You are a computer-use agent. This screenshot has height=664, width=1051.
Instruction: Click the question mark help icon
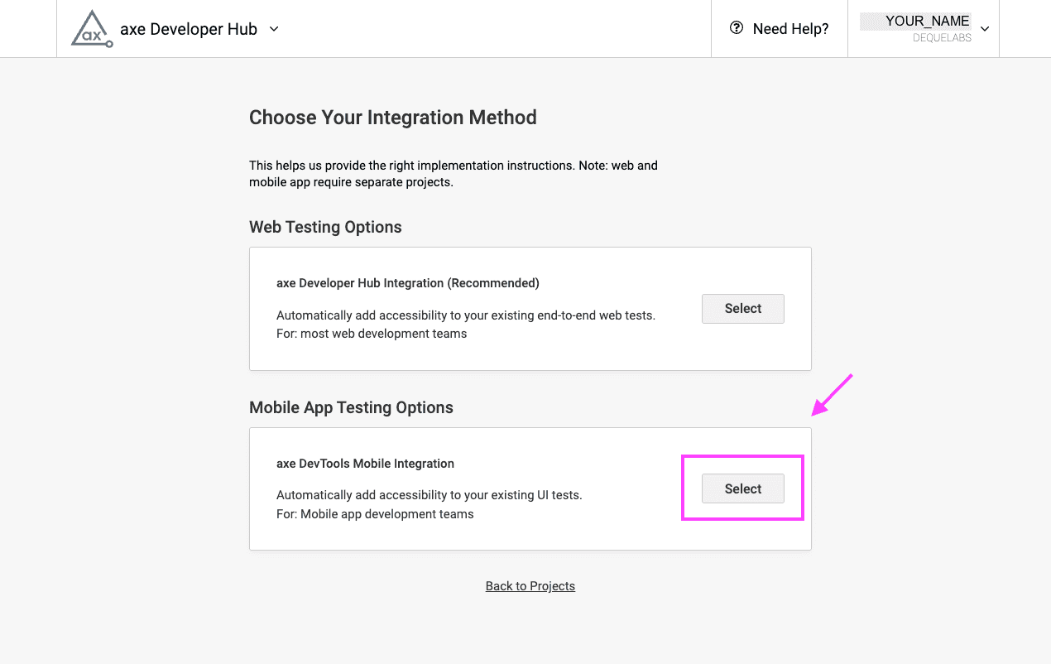(736, 28)
